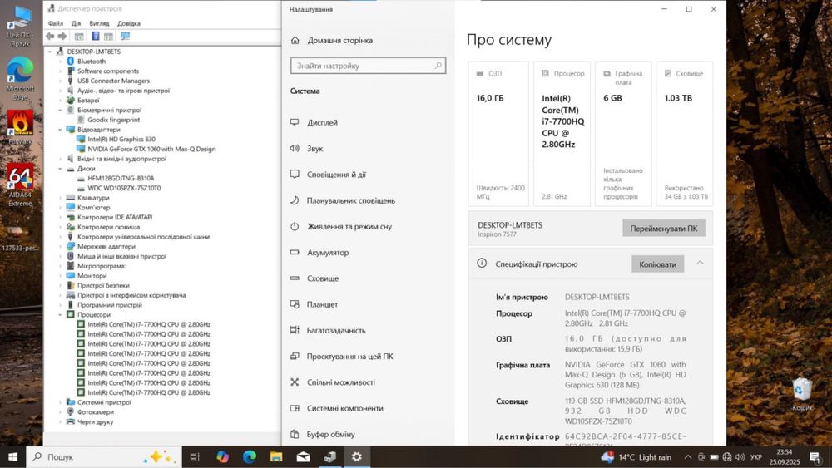Click the Перейменувати ПК button

coord(664,229)
